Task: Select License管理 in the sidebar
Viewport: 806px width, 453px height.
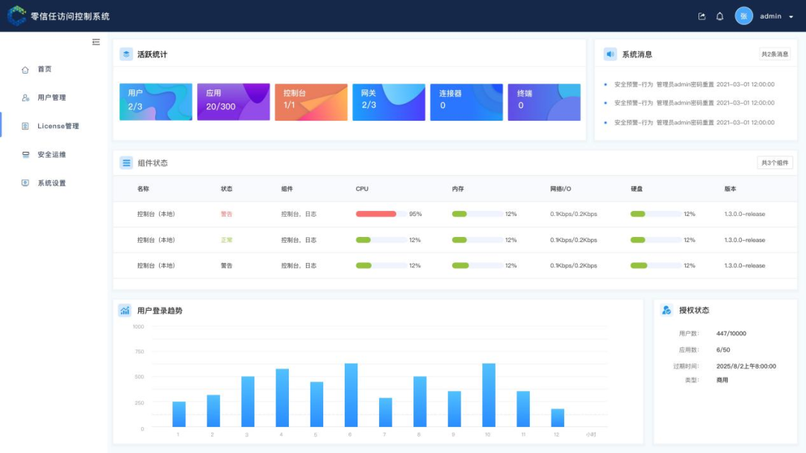Action: [x=57, y=127]
